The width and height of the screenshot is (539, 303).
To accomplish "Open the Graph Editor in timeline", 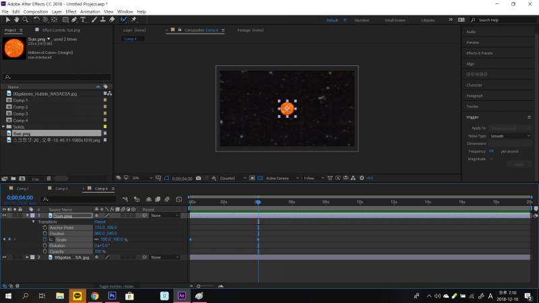I will pos(177,199).
